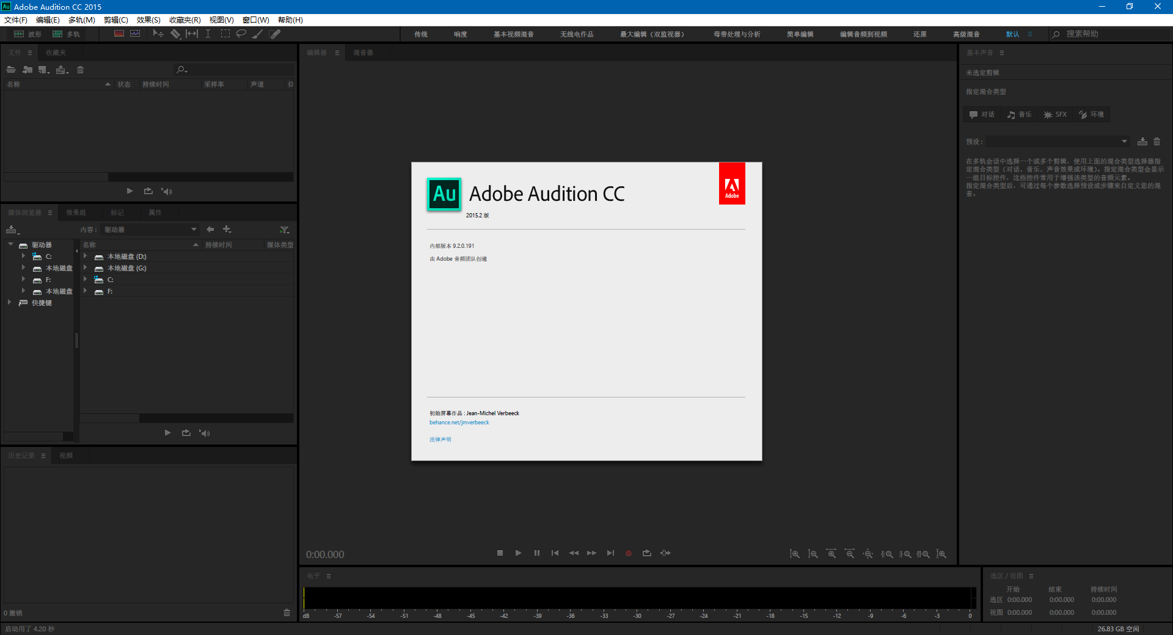This screenshot has height=635, width=1173.
Task: Select the Music (音乐) mix type button
Action: click(x=1019, y=114)
